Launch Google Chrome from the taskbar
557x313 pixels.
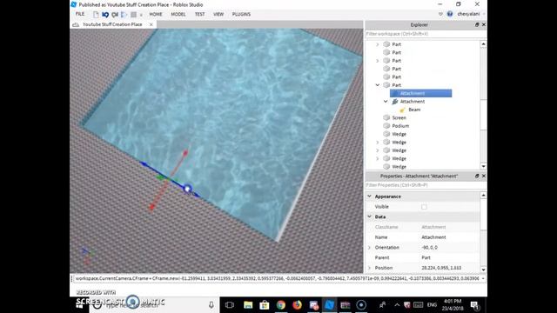(281, 305)
